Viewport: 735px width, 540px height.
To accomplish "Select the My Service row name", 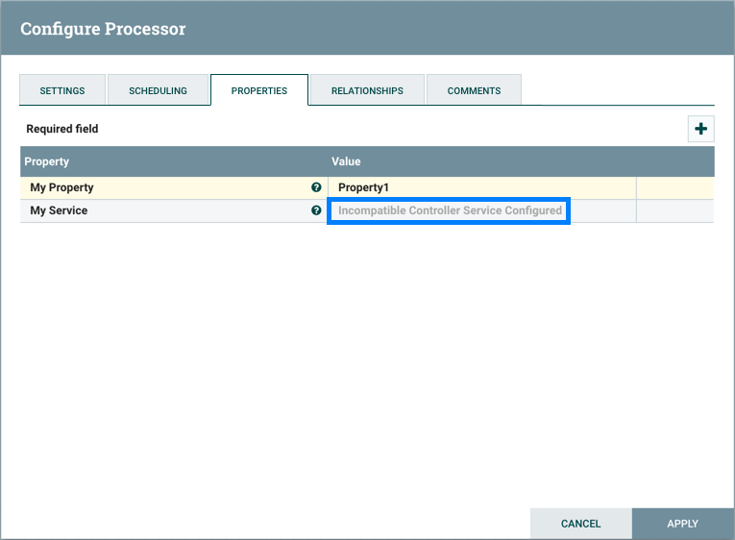I will (59, 210).
